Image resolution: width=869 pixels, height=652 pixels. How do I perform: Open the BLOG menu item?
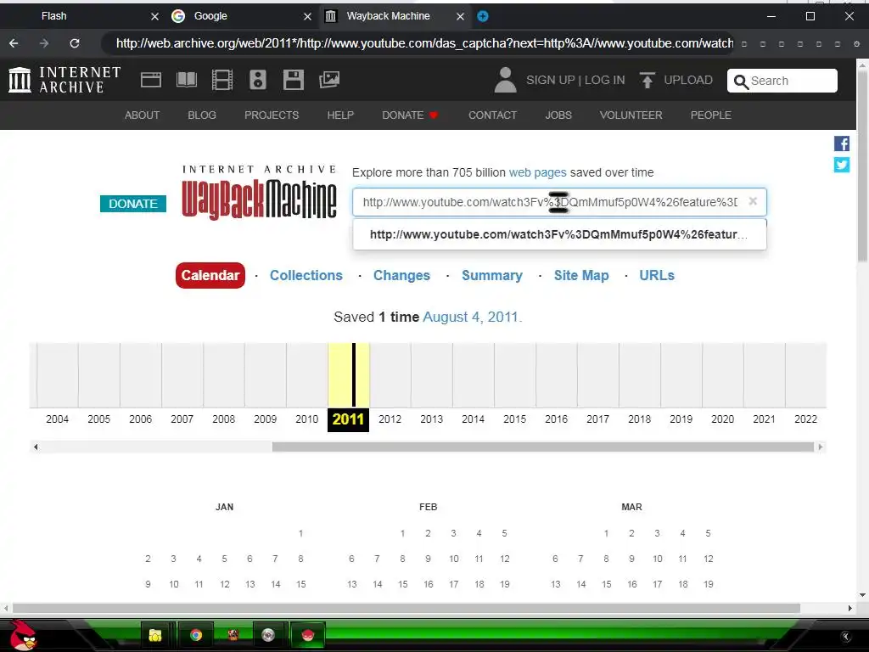(x=202, y=115)
